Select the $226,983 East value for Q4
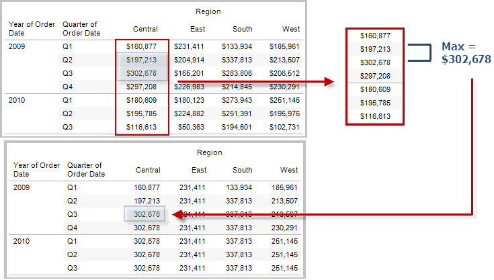 188,87
